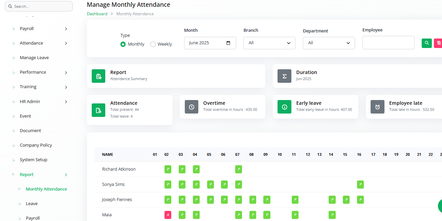Click Sonya Sims' present badge on day 05
This screenshot has height=221, width=442.
click(211, 185)
